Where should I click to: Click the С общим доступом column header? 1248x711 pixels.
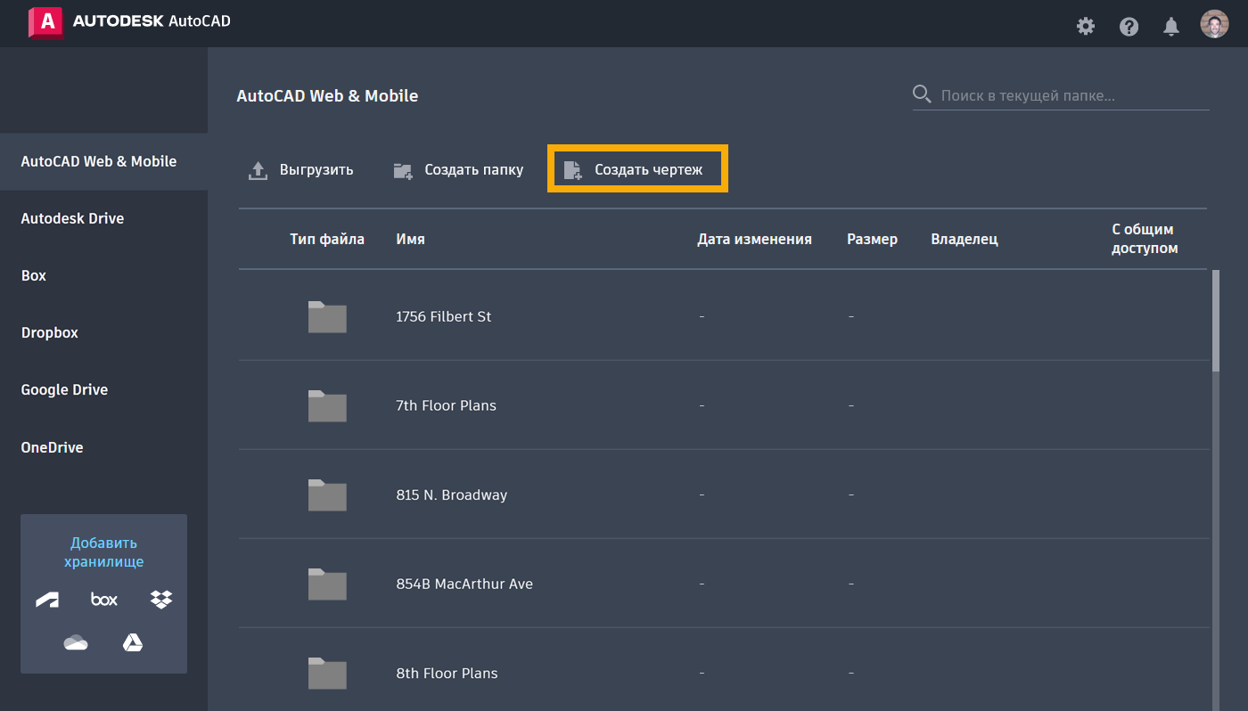pos(1145,239)
